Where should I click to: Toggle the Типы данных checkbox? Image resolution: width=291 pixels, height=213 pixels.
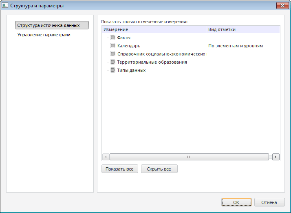point(113,70)
